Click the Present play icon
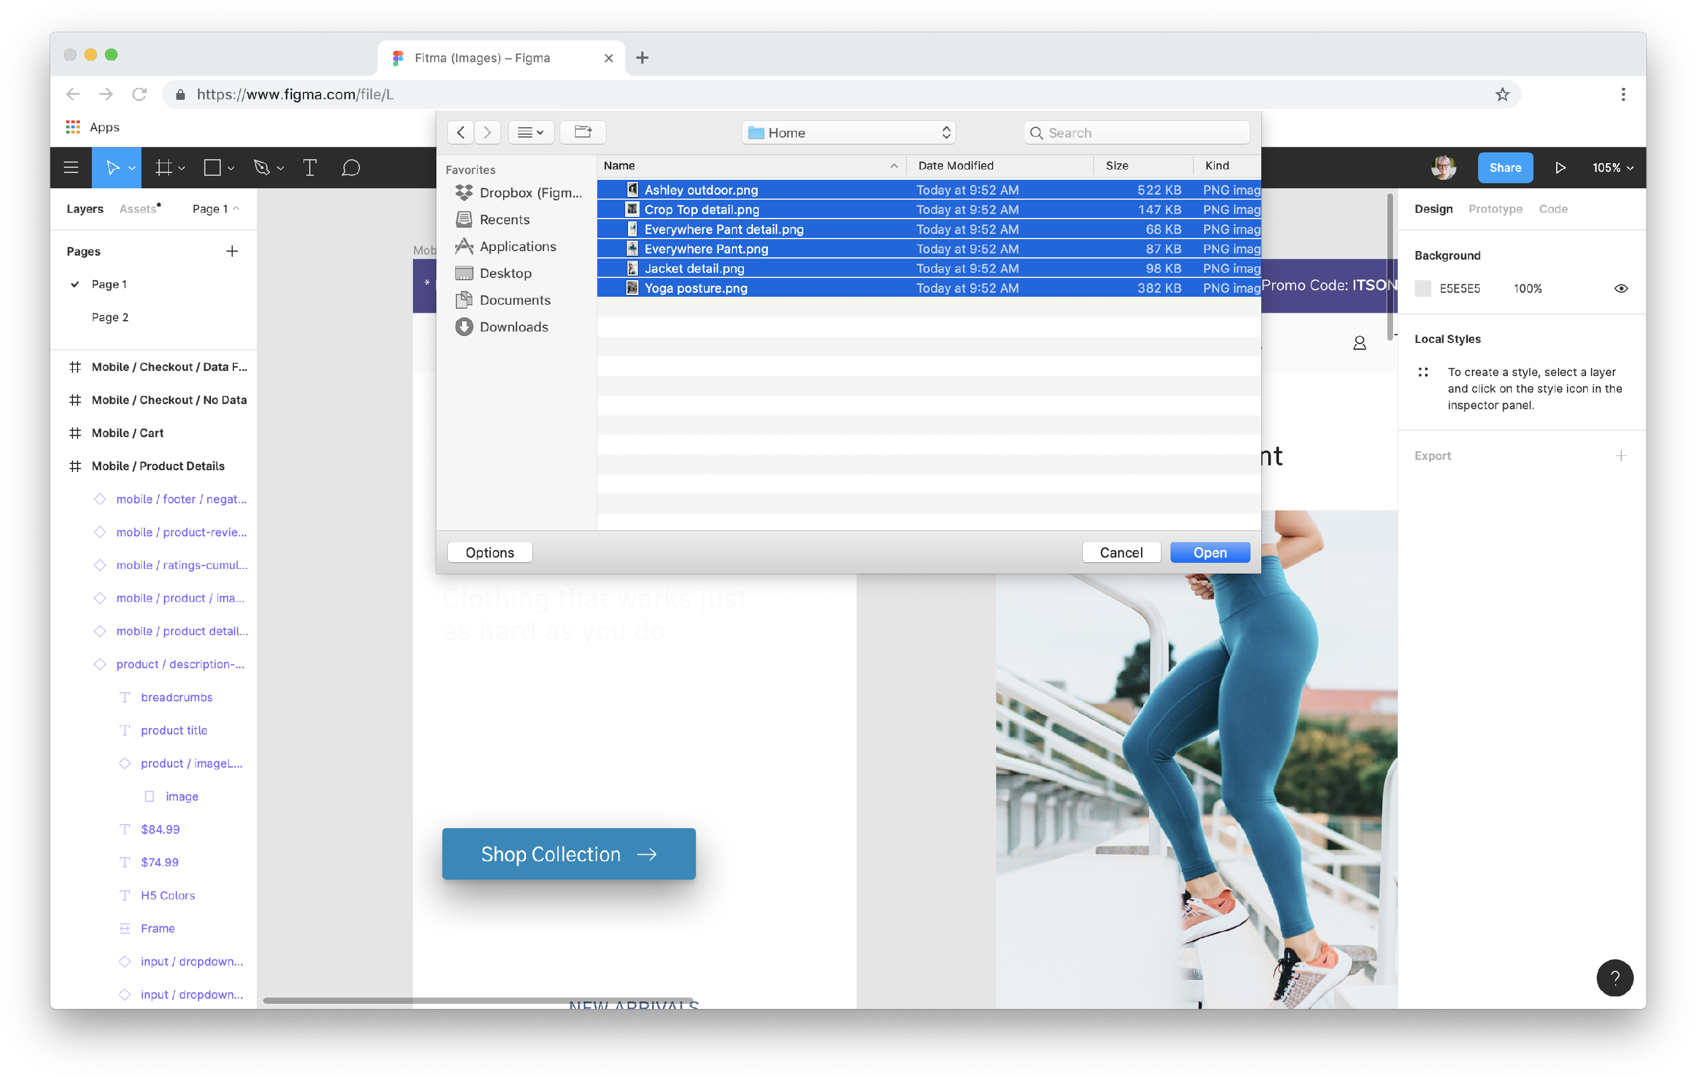1696x1078 pixels. pos(1560,168)
